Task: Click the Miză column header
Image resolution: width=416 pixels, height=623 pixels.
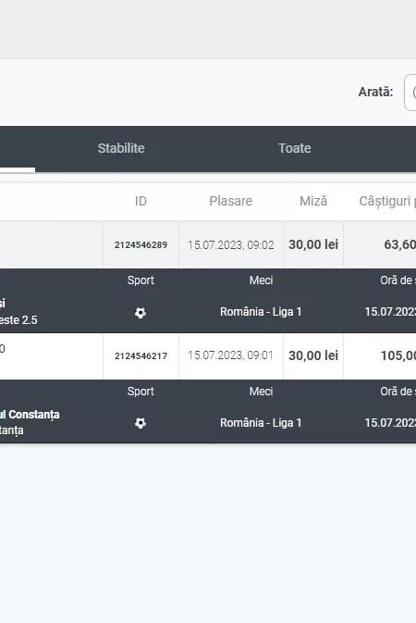Action: [x=313, y=201]
